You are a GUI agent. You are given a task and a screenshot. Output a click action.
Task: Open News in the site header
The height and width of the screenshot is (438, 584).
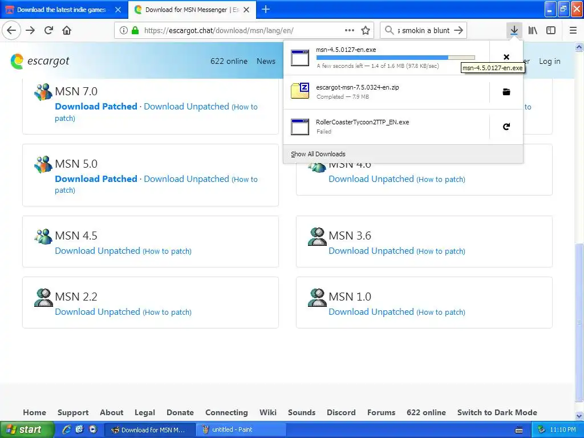tap(266, 61)
